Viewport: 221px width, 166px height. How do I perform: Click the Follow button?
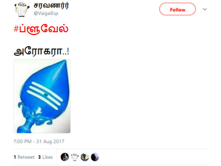click(x=177, y=9)
